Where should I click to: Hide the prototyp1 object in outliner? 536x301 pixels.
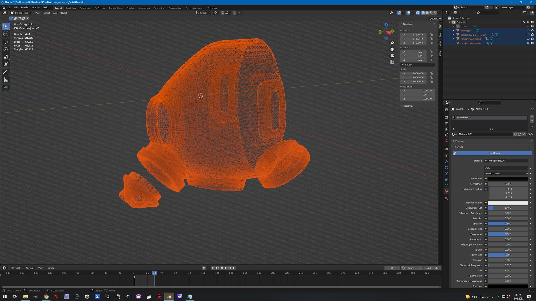pyautogui.click(x=528, y=31)
